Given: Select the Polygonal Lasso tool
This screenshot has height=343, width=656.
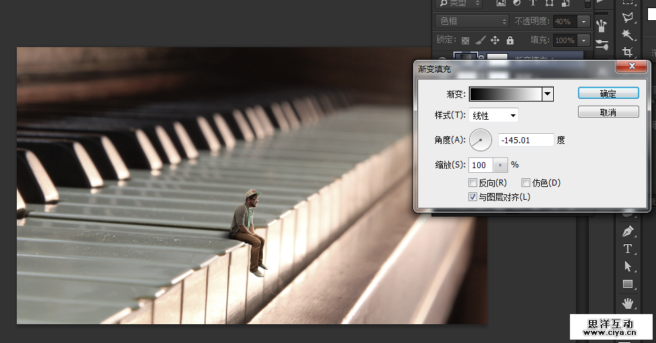Looking at the screenshot, I should click(628, 17).
